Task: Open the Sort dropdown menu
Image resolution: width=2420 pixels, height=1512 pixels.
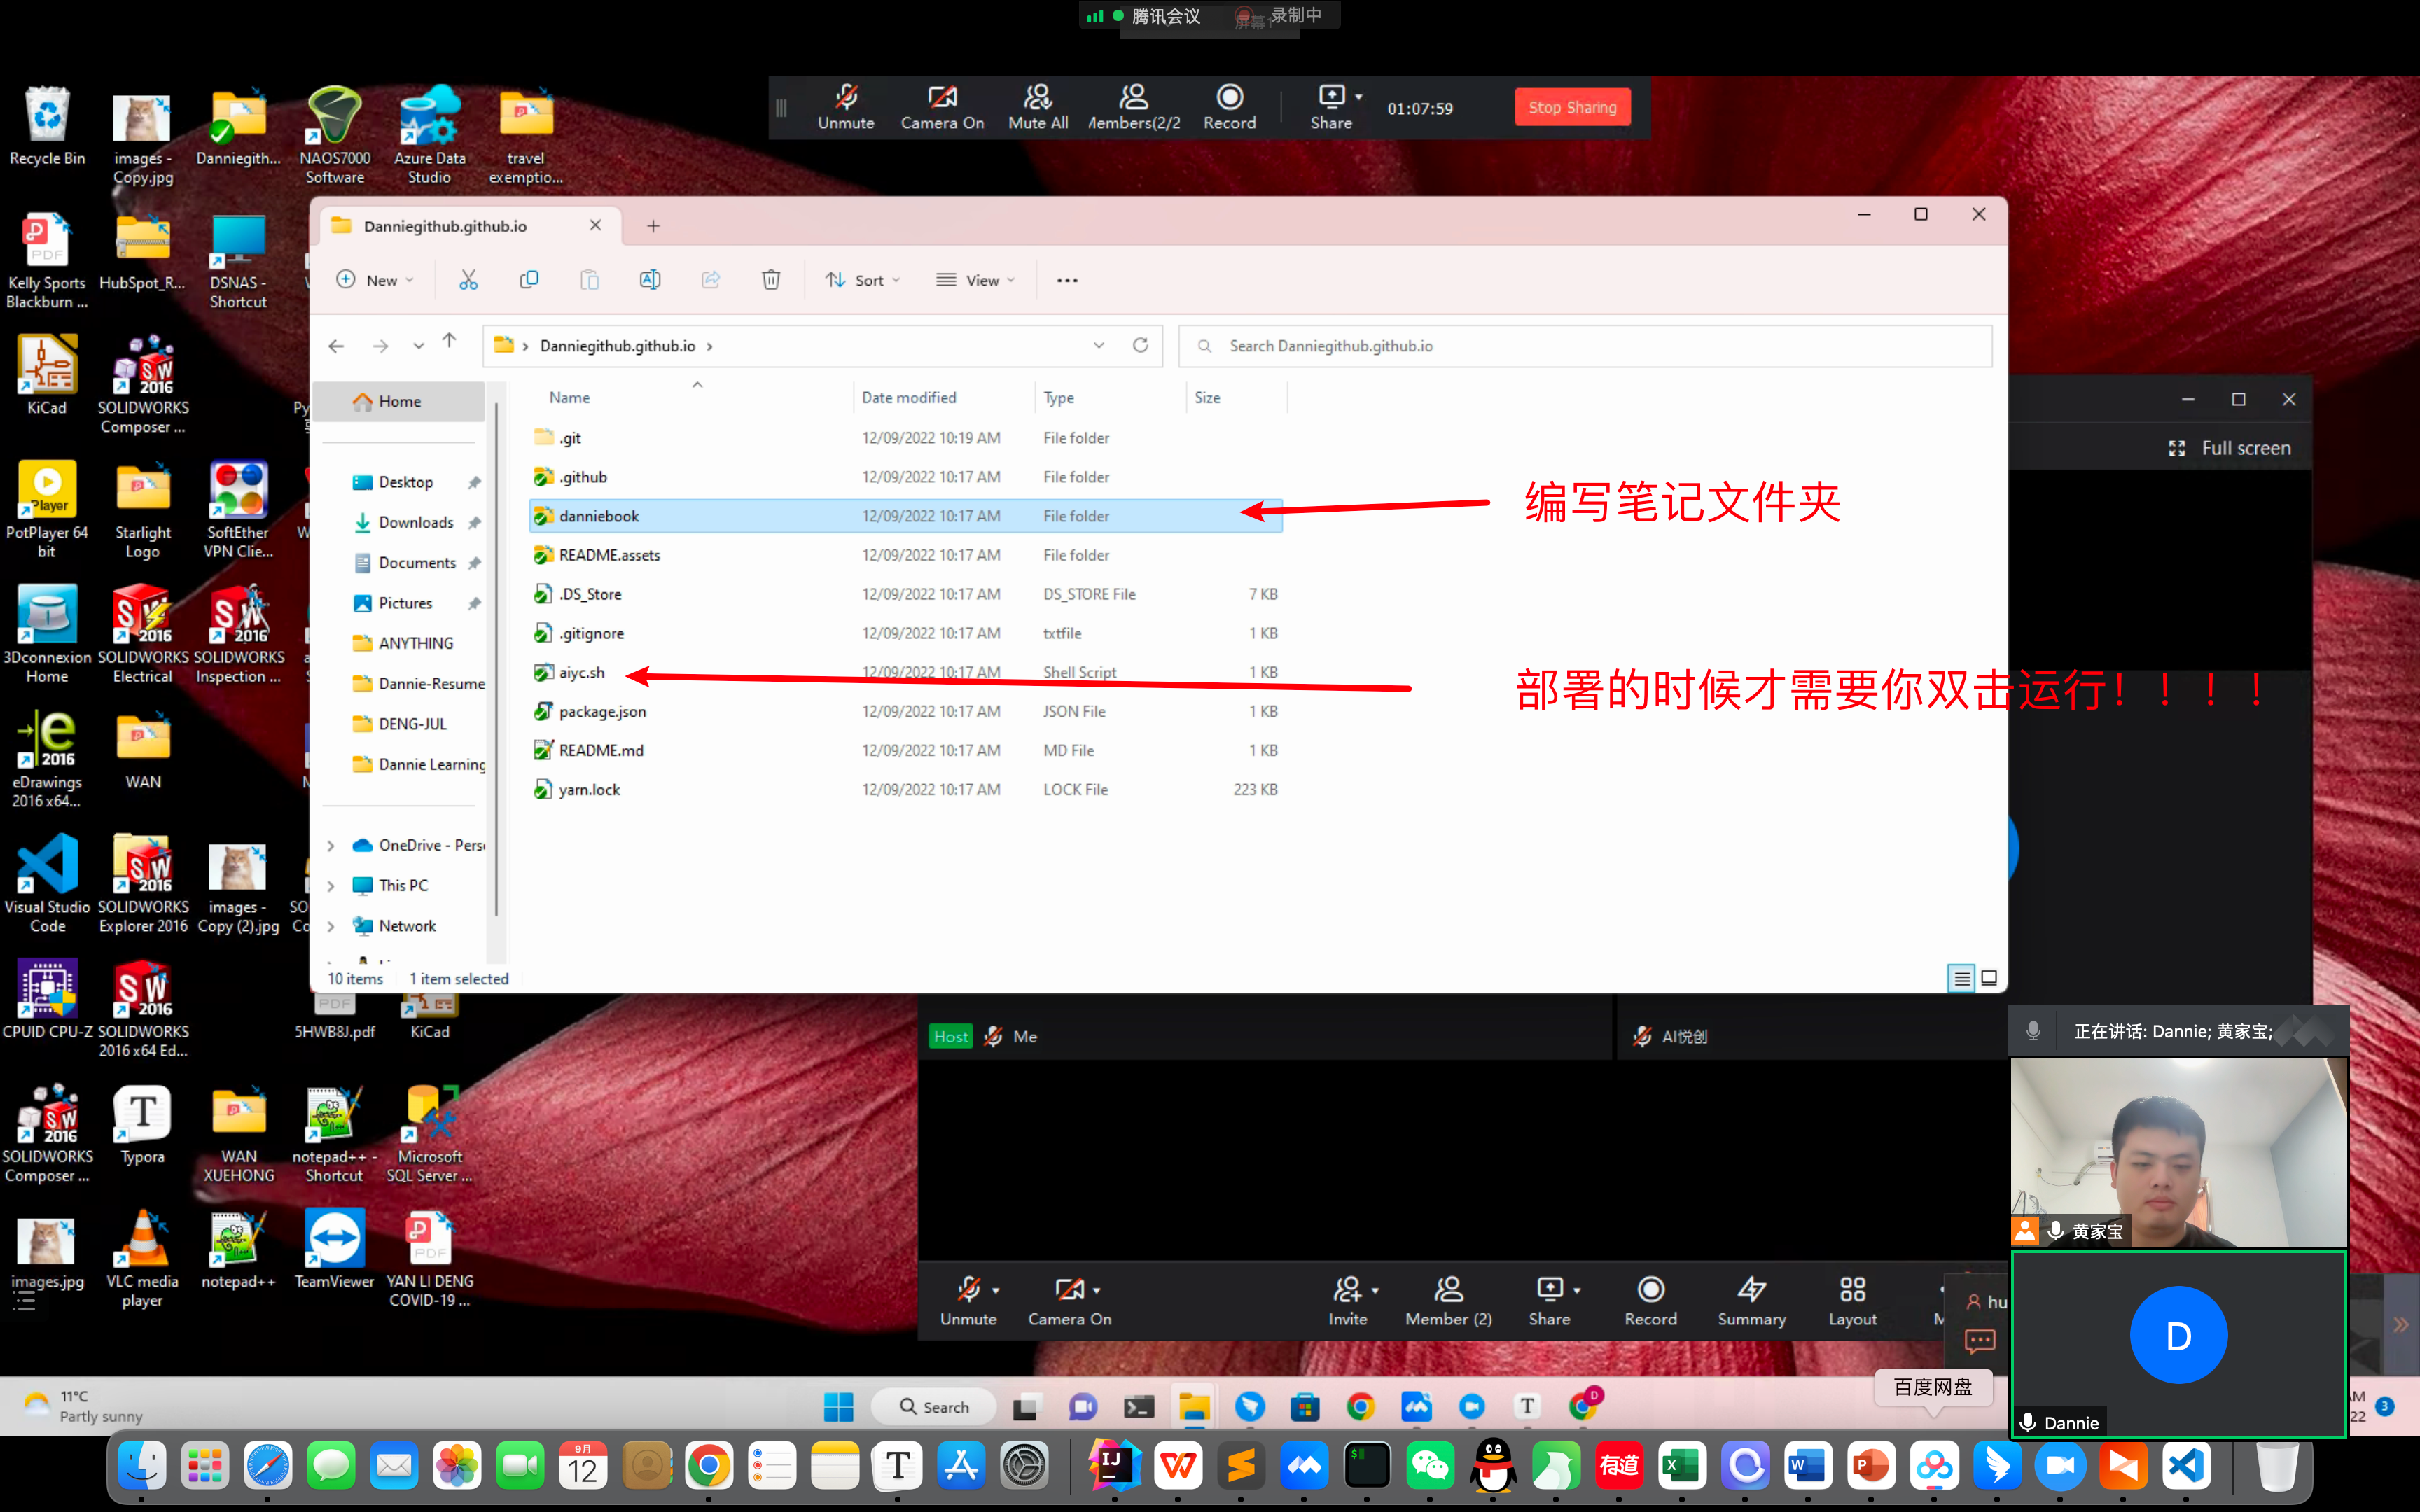Action: click(x=862, y=280)
